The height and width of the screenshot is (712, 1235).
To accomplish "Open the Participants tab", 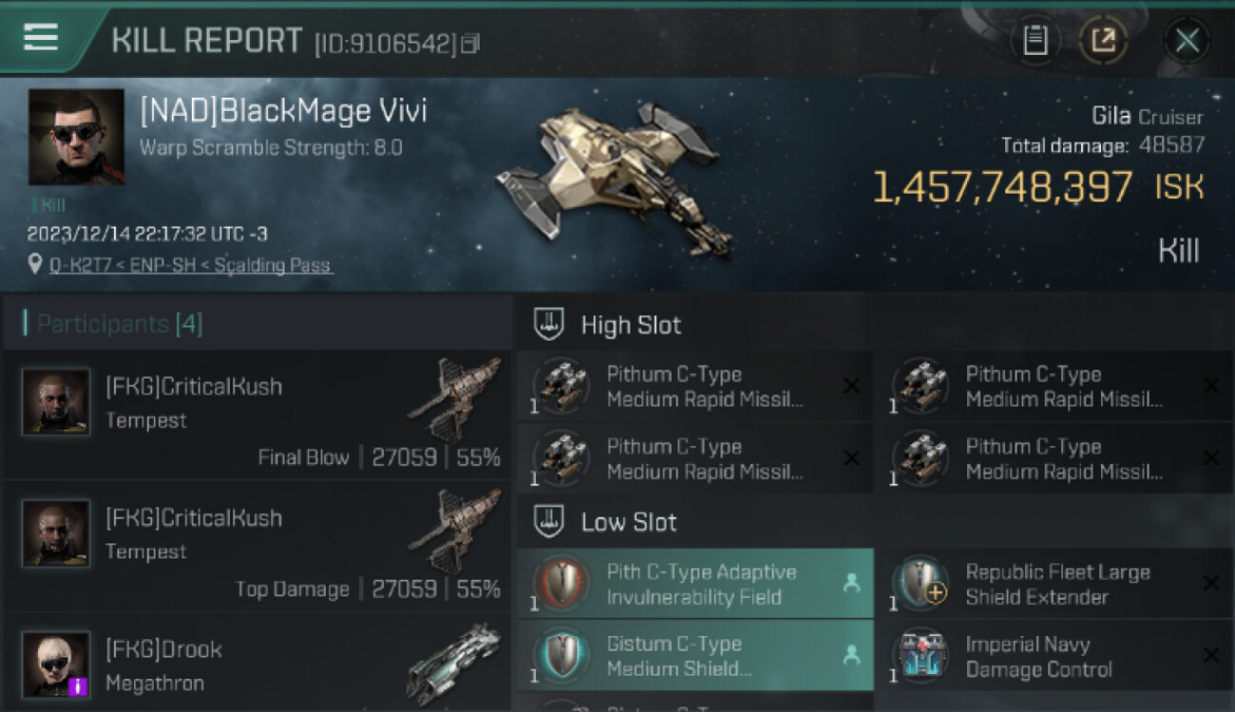I will click(x=120, y=324).
